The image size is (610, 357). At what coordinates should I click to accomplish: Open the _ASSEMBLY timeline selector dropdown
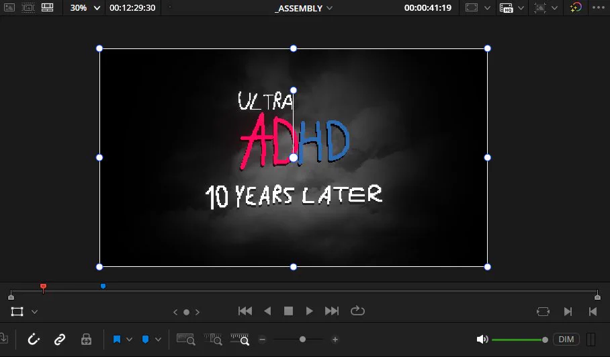[330, 8]
